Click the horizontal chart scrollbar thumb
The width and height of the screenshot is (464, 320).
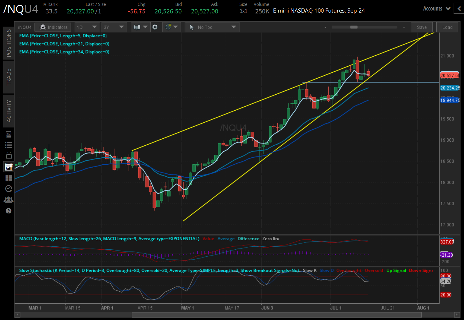[x=276, y=315]
